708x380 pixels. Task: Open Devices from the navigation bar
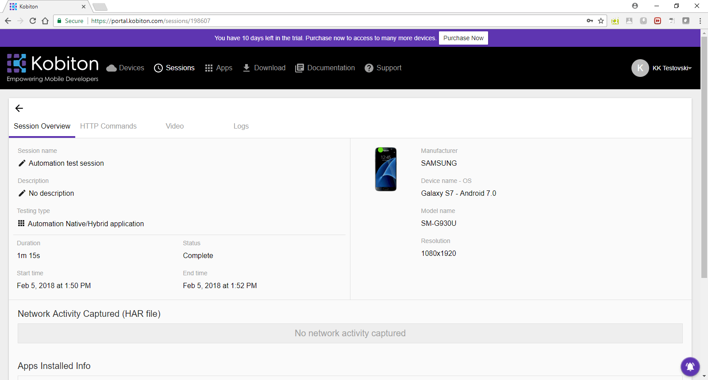coord(125,68)
